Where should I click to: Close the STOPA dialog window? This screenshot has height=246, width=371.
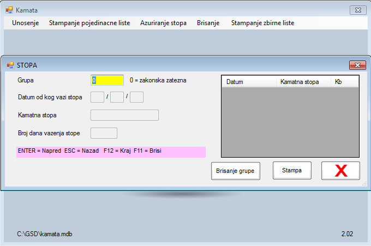point(357,65)
